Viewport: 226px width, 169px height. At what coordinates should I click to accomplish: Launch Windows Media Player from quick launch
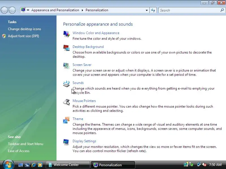[x=40, y=165]
